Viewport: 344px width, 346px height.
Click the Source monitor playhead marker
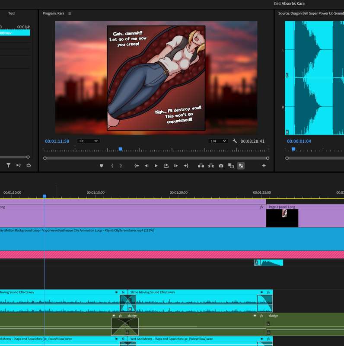tap(293, 149)
